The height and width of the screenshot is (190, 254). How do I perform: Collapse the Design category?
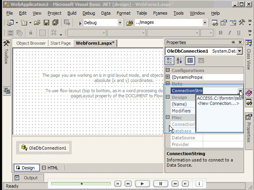coord(168,97)
